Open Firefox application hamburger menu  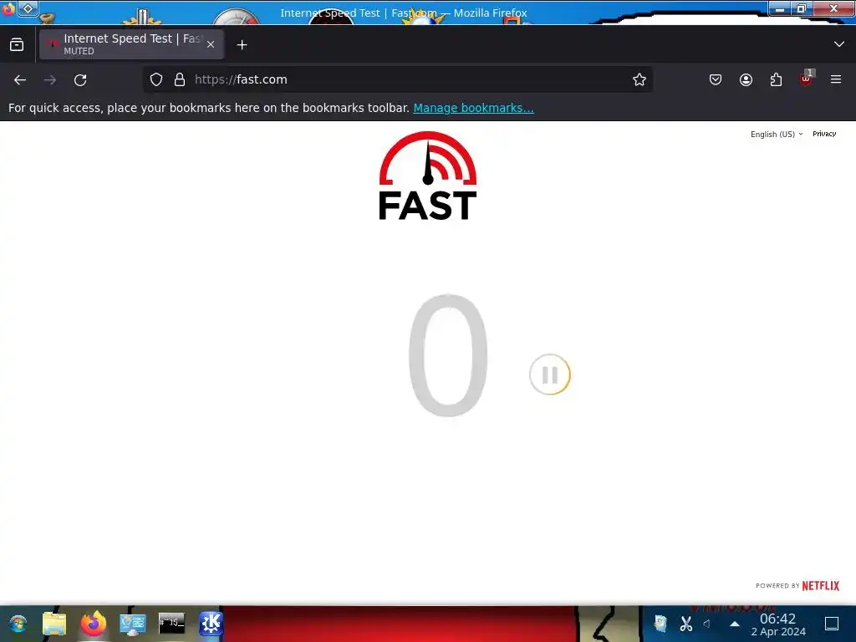[836, 79]
